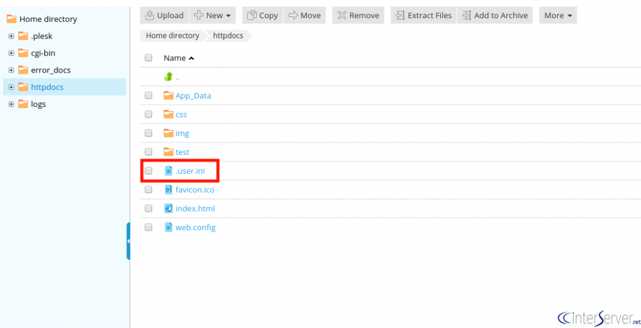Click the httpdocs folder icon in tree
Image resolution: width=641 pixels, height=328 pixels.
[x=23, y=87]
